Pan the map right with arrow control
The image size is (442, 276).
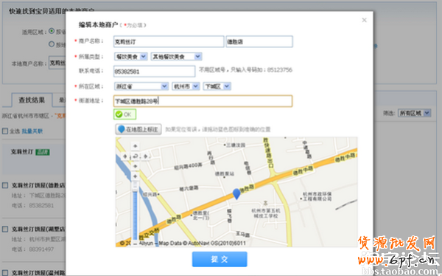(x=145, y=156)
